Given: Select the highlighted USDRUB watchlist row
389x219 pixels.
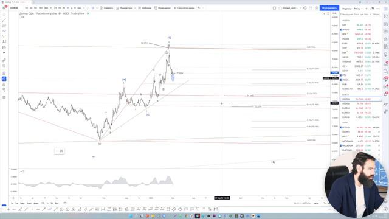Looking at the screenshot, I should (361, 99).
